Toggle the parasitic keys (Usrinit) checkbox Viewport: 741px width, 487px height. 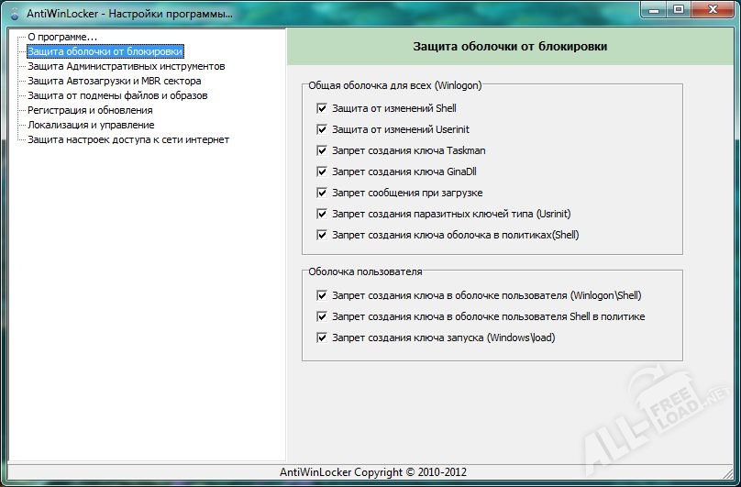(x=322, y=214)
